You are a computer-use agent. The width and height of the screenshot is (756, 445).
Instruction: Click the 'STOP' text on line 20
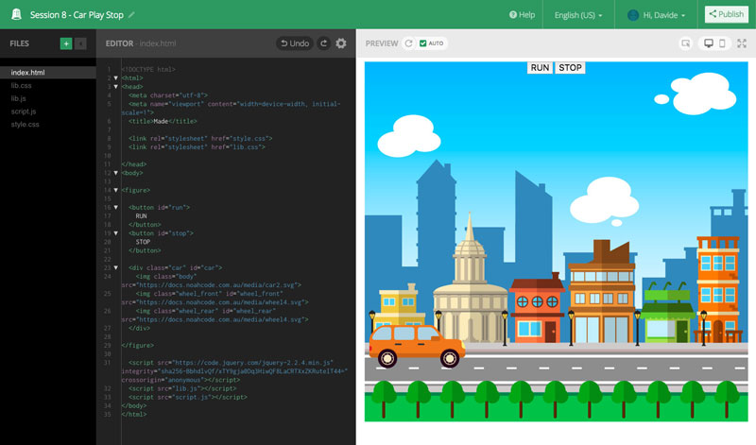[143, 242]
